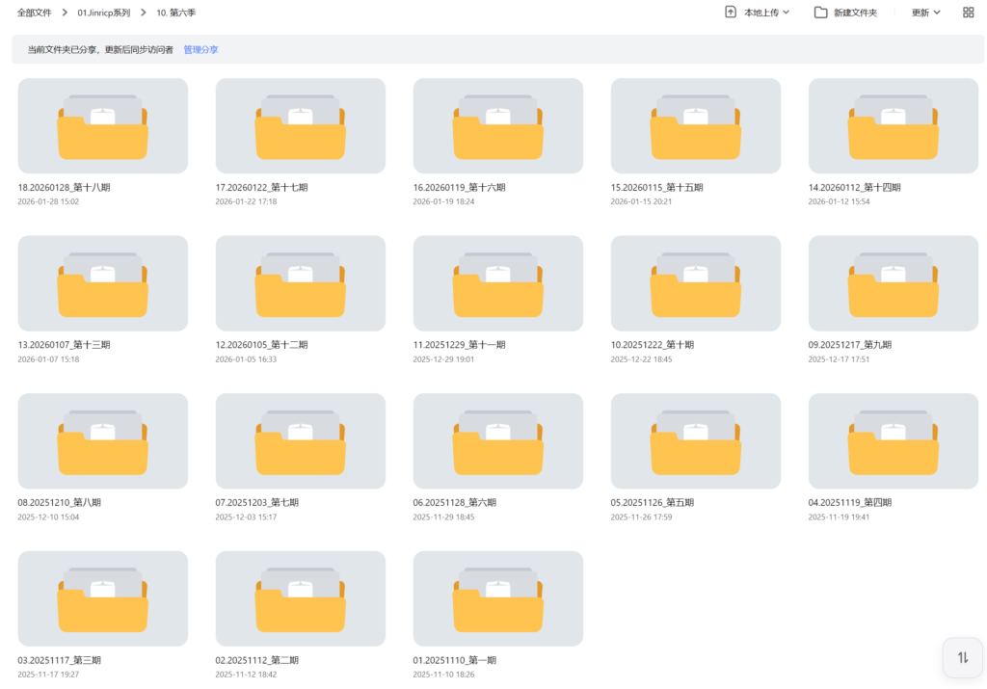This screenshot has width=987, height=689.
Task: Open folder 10.20251222_第十期
Action: [x=695, y=282]
